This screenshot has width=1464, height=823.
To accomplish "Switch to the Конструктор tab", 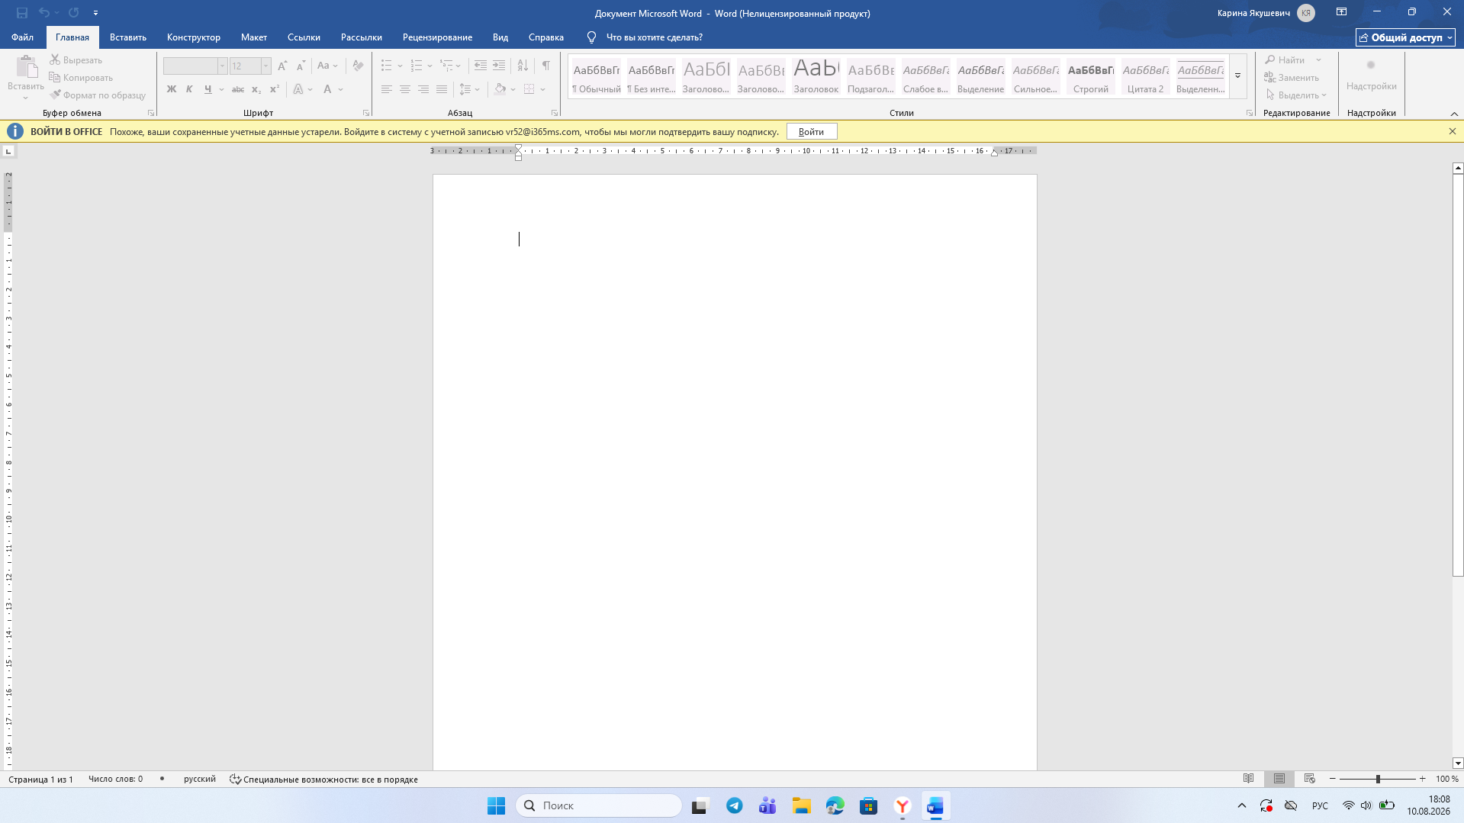I will tap(194, 37).
